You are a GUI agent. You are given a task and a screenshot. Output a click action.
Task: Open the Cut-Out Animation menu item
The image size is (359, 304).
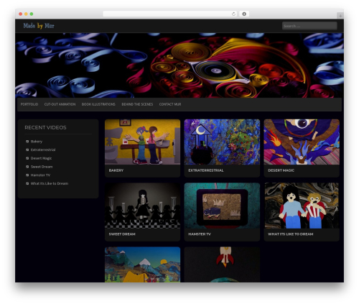tap(60, 104)
